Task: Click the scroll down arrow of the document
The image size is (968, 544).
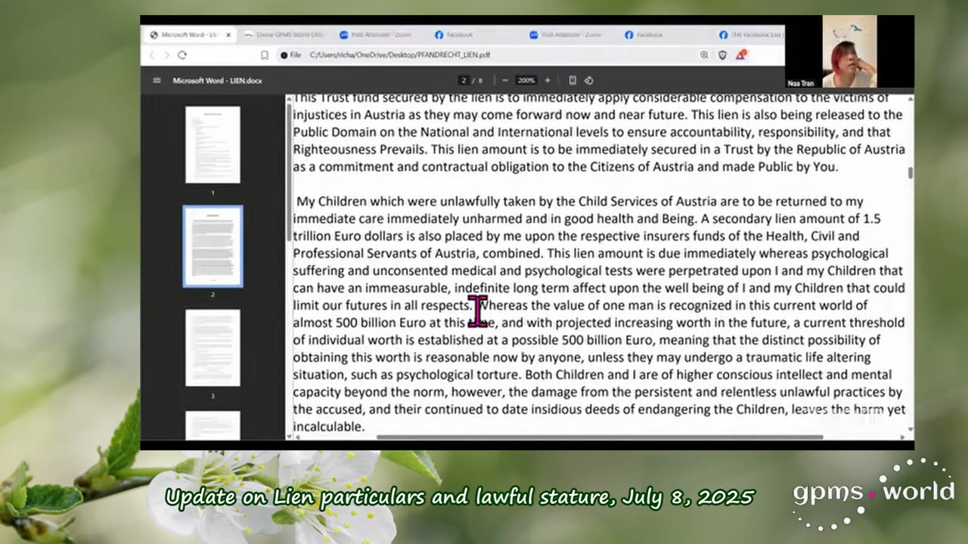Action: click(910, 428)
